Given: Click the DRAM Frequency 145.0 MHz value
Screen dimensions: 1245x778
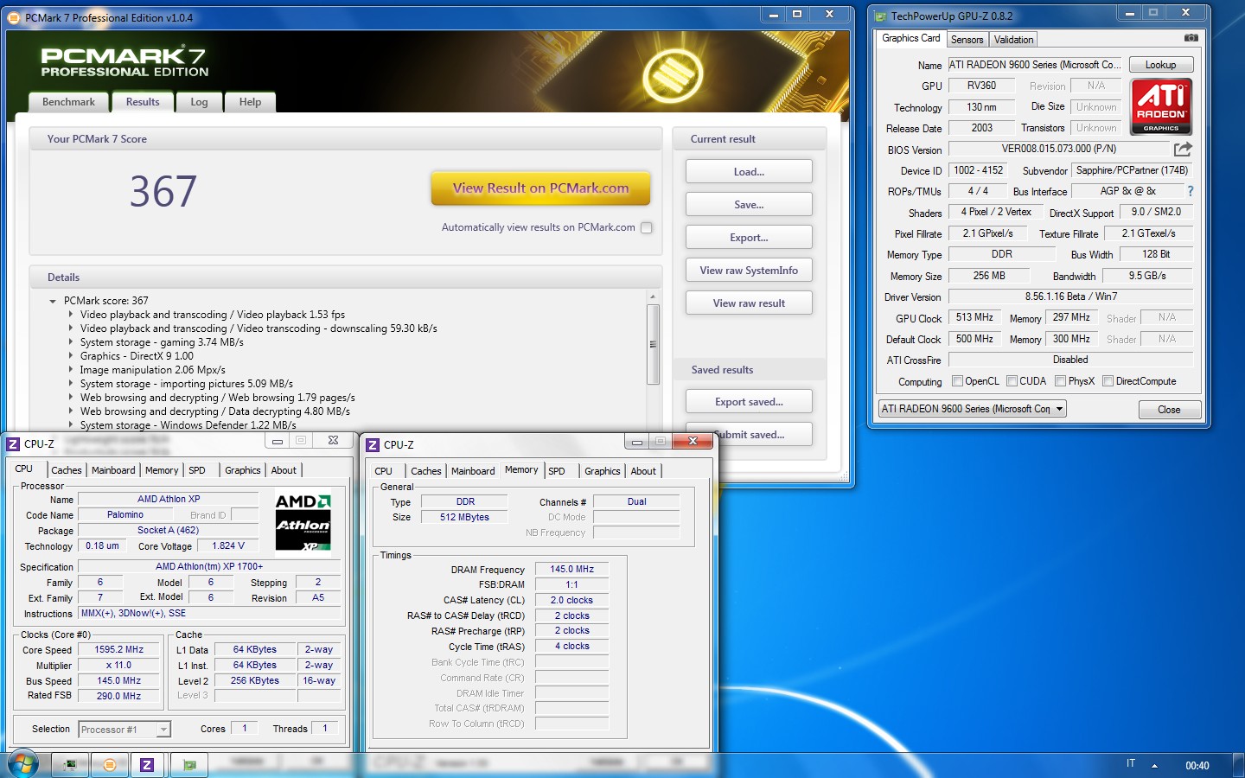Looking at the screenshot, I should 572,569.
